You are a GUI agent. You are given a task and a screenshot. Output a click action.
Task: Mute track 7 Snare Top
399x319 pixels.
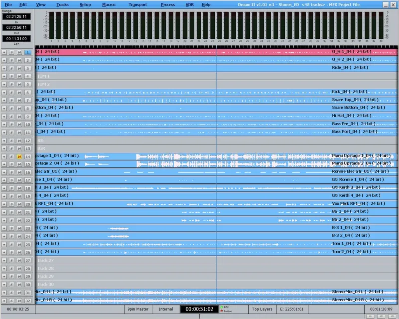tap(19, 100)
